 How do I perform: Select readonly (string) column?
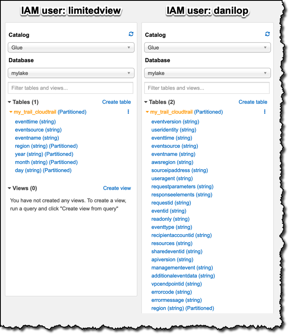pyautogui.click(x=170, y=219)
